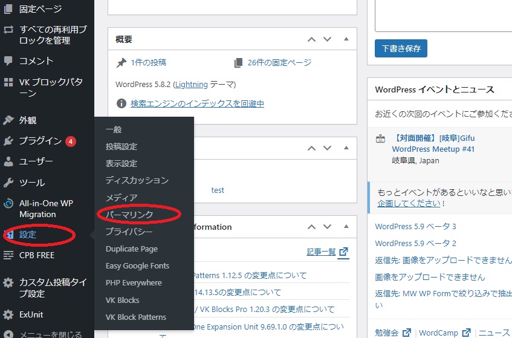This screenshot has height=338, width=512.
Task: Toggle the 概要 panel with triangle arrow
Action: (x=346, y=39)
